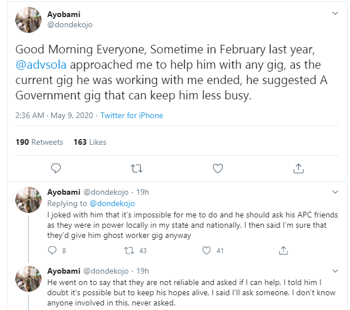Open avatar on the APC friends reply
The height and width of the screenshot is (310, 350).
[28, 200]
